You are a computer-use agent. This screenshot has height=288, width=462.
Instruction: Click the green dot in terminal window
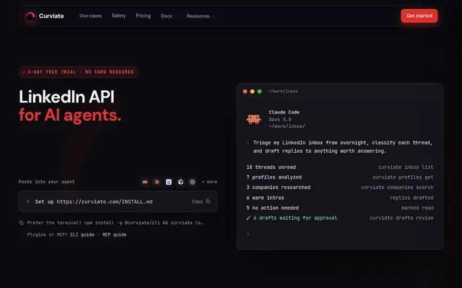[x=260, y=92]
